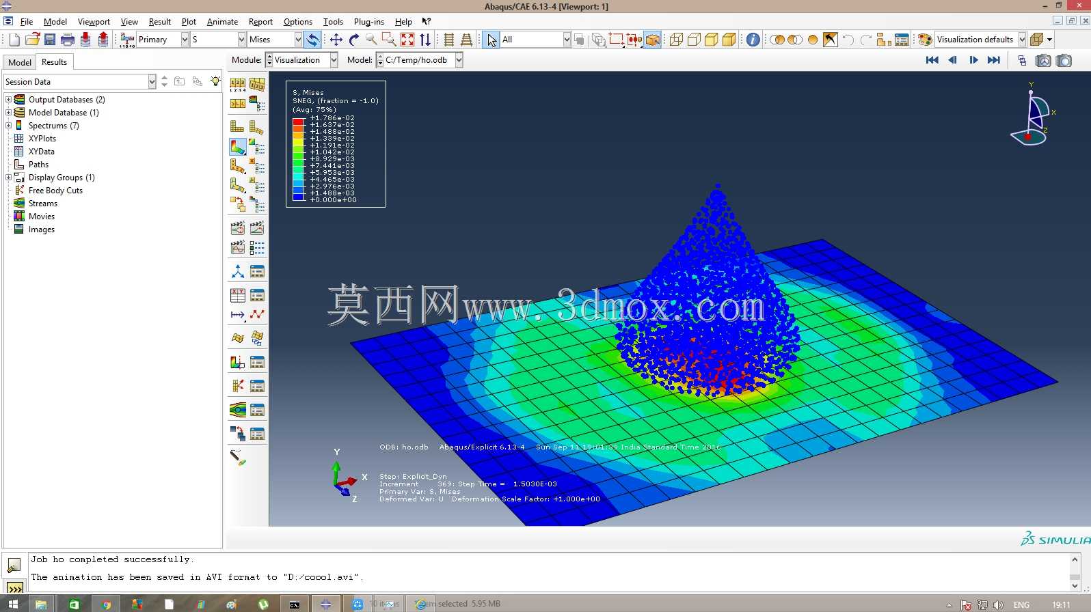Plot contours on deformed shape

point(238,147)
